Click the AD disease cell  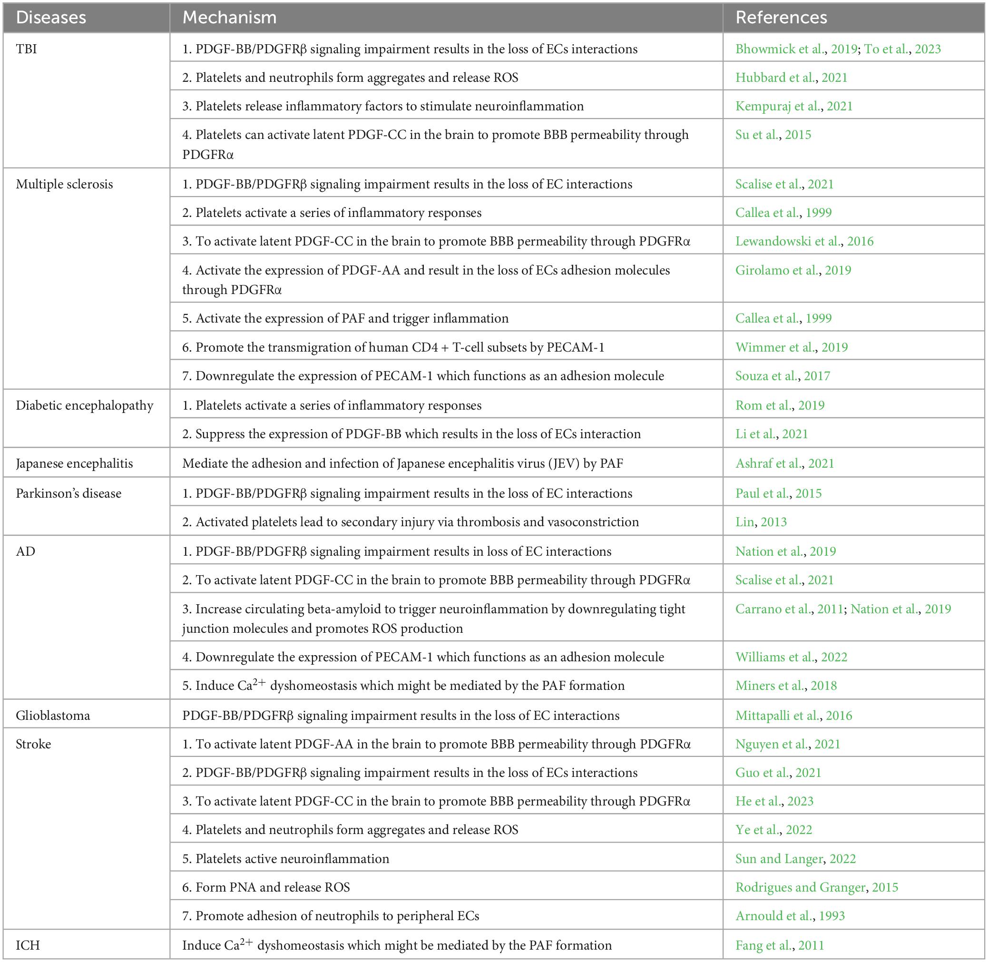click(87, 618)
